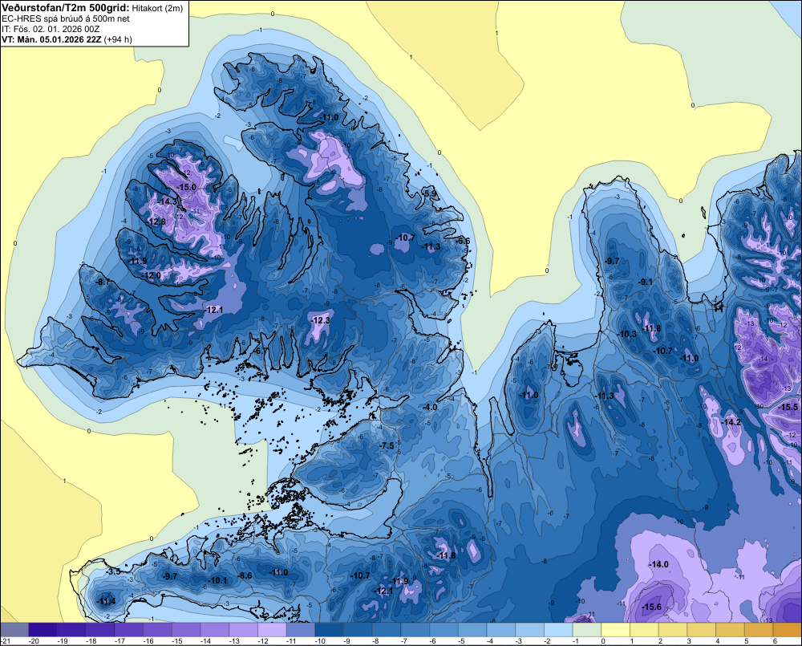Select the -8.6 temperature value
The image size is (802, 646).
(245, 576)
